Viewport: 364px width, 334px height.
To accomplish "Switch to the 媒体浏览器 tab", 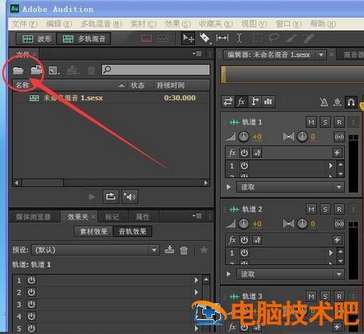I will pos(33,217).
